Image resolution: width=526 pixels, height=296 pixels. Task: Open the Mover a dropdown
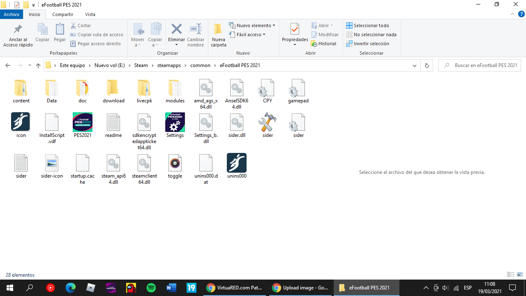(x=138, y=35)
